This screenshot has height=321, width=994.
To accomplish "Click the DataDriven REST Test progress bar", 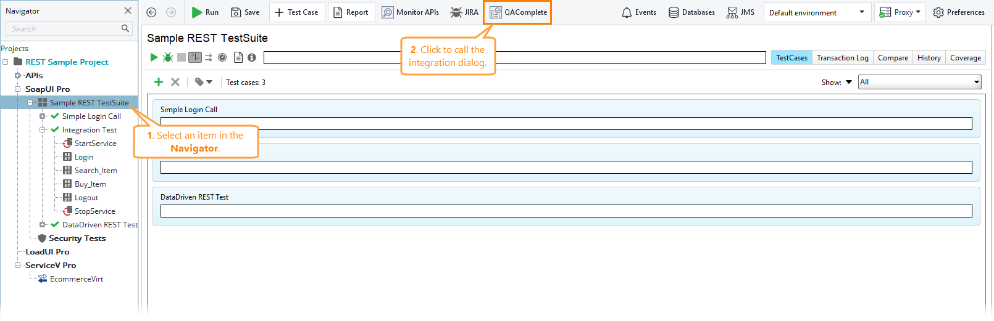I will pos(566,211).
